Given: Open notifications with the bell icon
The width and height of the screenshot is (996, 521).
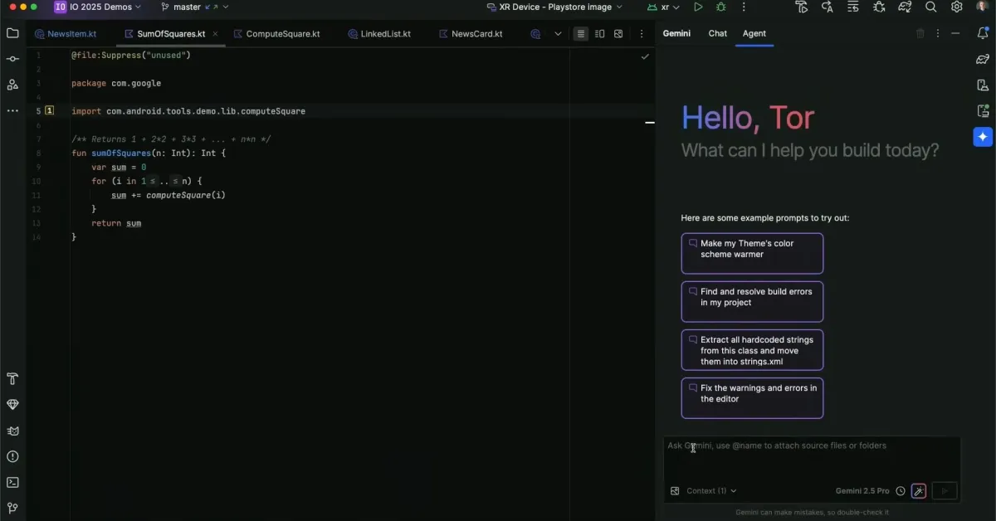Looking at the screenshot, I should (x=983, y=31).
